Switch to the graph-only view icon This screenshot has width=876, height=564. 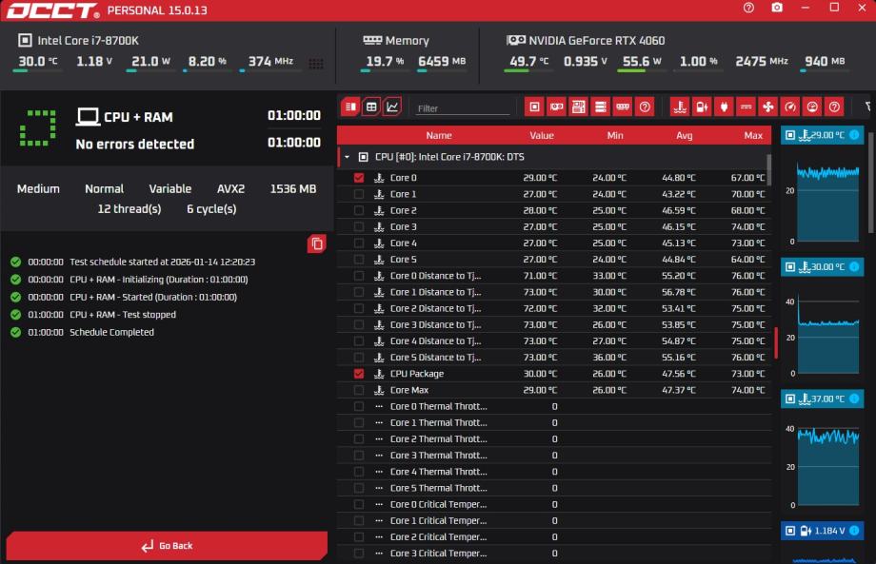pyautogui.click(x=392, y=107)
